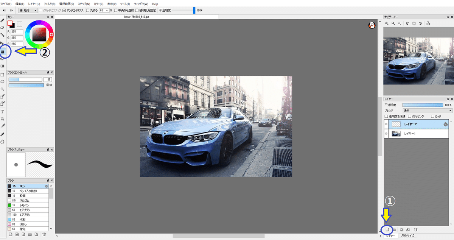Click the zoom in icon in Navigator
This screenshot has width=454, height=240.
point(387,23)
